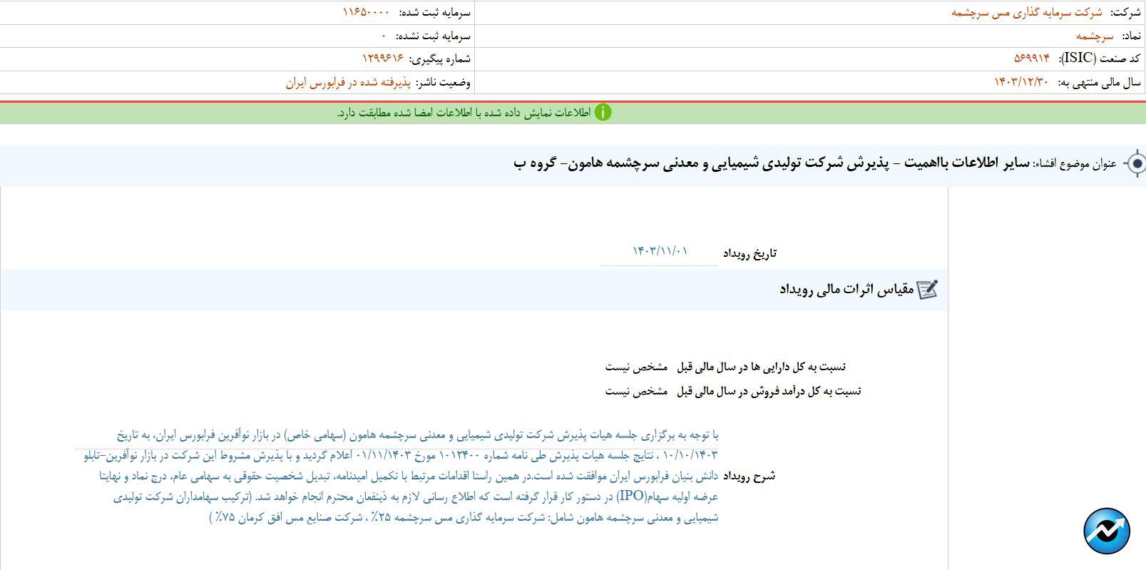The width and height of the screenshot is (1146, 570).
Task: Select tracking number ۱۲۹۹۶۱۶
Action: pyautogui.click(x=383, y=58)
